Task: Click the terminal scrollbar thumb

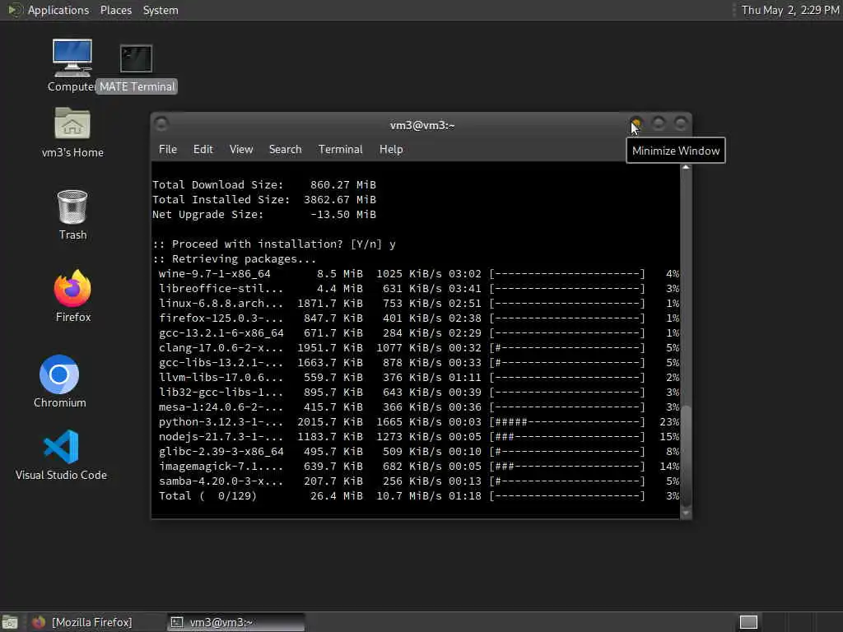Action: (686, 454)
